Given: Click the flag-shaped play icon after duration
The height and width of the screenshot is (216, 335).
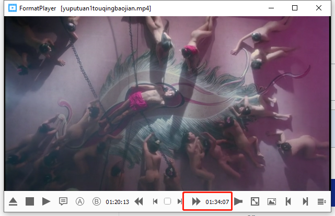Looking at the screenshot, I should coord(238,201).
